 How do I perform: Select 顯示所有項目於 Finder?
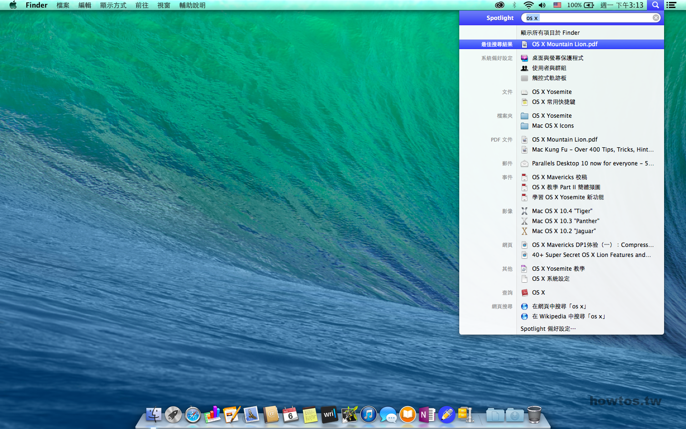[550, 33]
